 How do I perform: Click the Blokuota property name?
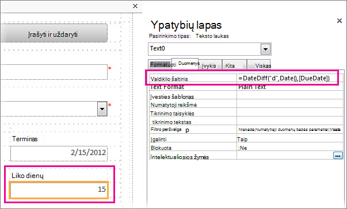tap(161, 148)
